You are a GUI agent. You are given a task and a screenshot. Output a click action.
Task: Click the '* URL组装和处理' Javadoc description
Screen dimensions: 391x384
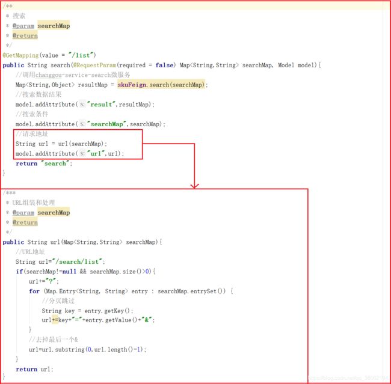pyautogui.click(x=30, y=203)
